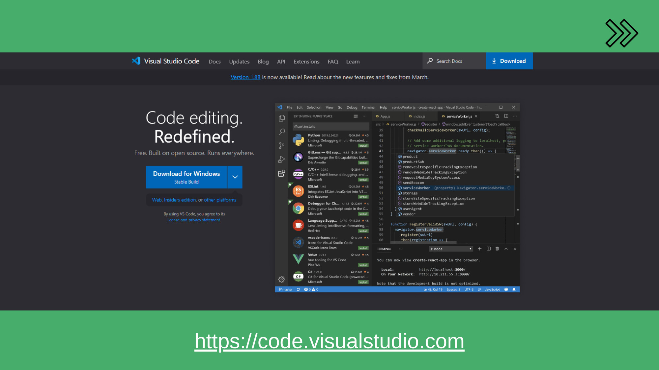Open the terminal panel overflow dots beside TERMINAL
This screenshot has width=659, height=370.
point(401,249)
